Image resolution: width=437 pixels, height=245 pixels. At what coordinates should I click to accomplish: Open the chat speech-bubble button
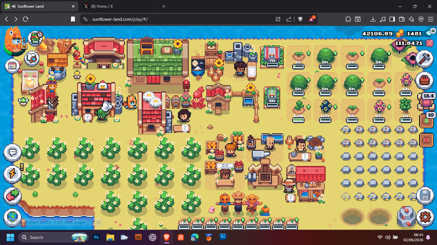[x=13, y=152]
